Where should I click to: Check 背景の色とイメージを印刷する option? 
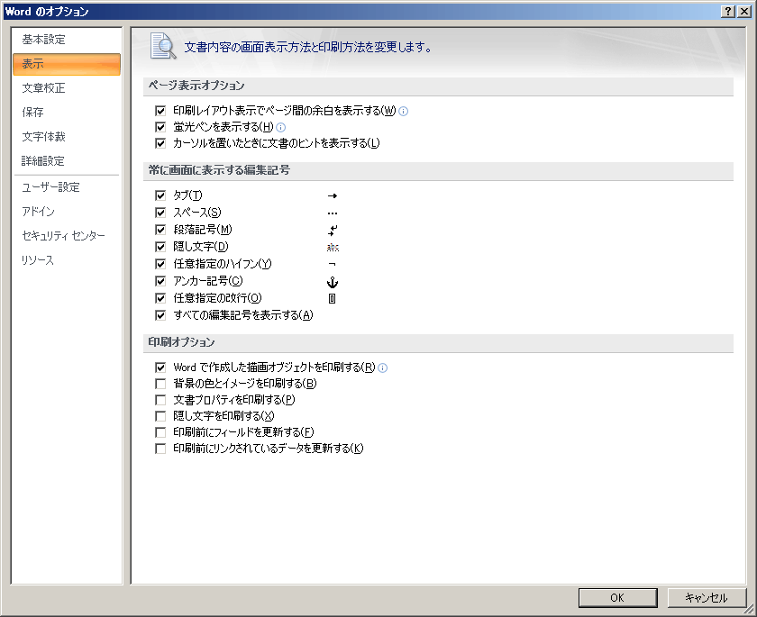tap(160, 384)
